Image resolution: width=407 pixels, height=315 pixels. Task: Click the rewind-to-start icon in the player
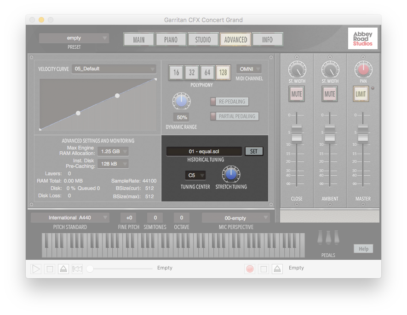[x=77, y=269]
